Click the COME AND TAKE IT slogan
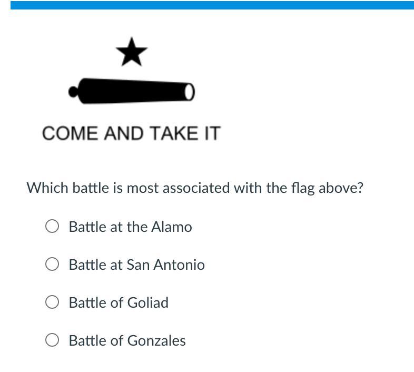This screenshot has height=372, width=414. (x=131, y=133)
